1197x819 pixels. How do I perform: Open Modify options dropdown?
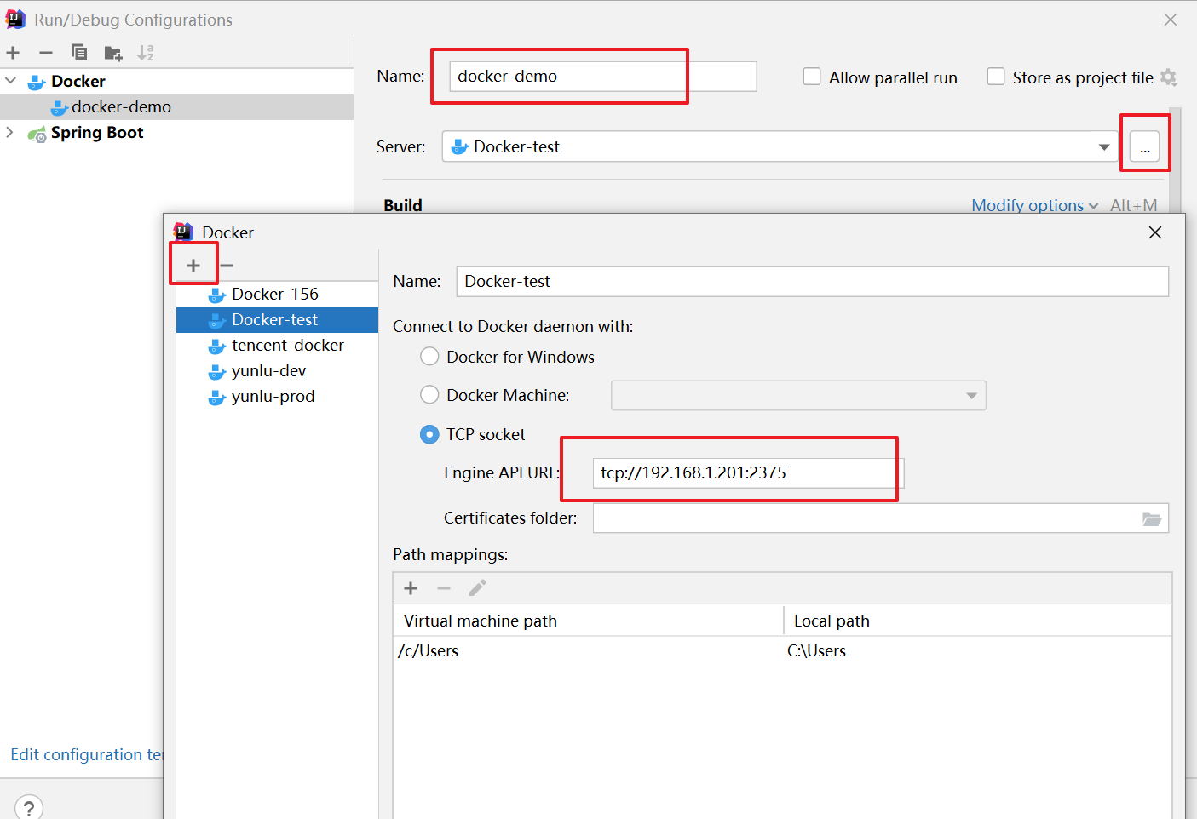pos(1035,205)
